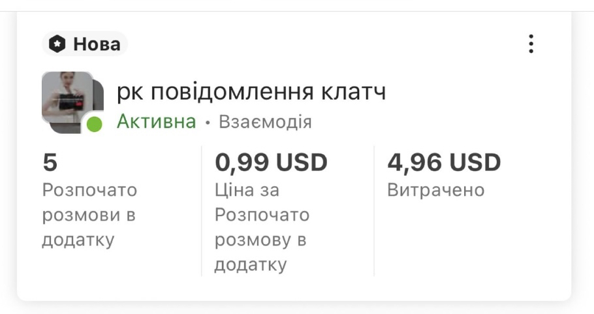Click divider between conversations and cost metrics

(x=202, y=211)
